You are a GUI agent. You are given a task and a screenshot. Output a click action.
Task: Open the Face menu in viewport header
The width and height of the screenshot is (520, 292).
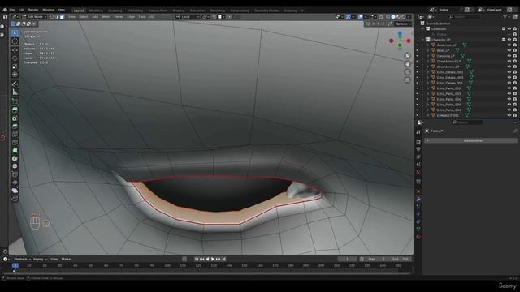[142, 16]
